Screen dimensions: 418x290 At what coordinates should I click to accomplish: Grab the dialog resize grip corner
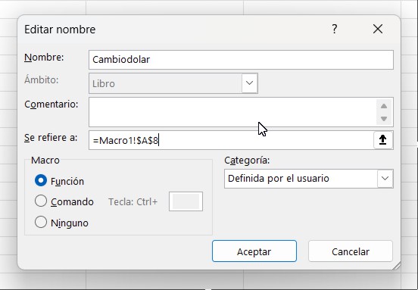pyautogui.click(x=396, y=266)
